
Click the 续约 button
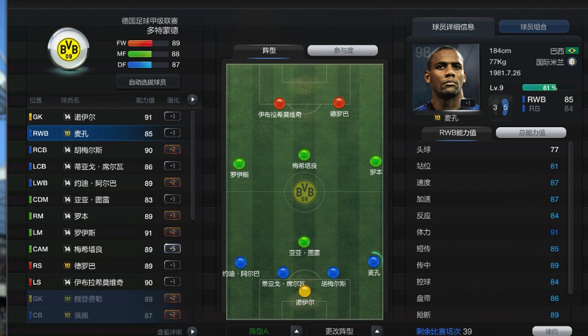[x=552, y=331]
